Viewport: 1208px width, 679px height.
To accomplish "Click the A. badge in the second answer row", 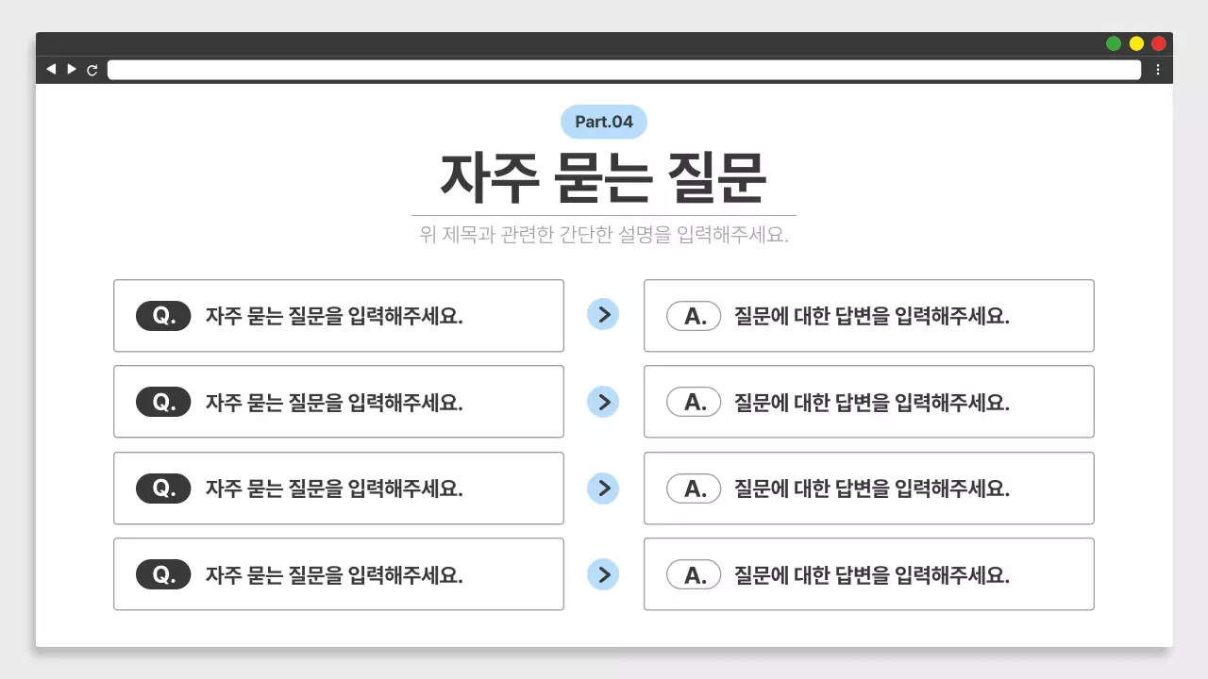I will click(x=694, y=402).
